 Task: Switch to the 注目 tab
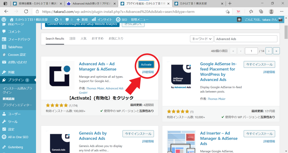pos(72,39)
